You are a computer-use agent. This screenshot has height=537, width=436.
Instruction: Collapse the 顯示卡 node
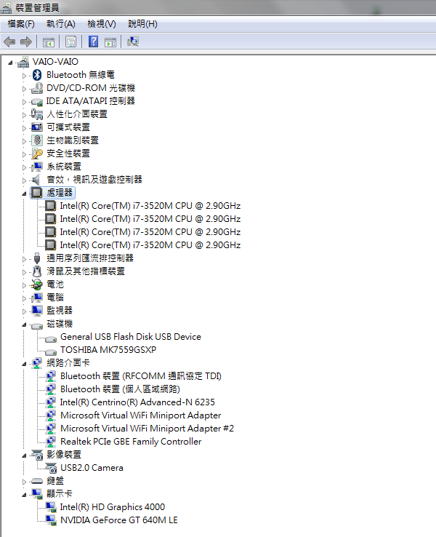[24, 495]
